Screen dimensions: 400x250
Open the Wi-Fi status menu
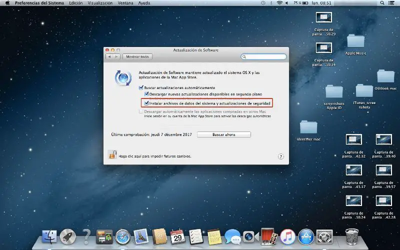point(279,3)
